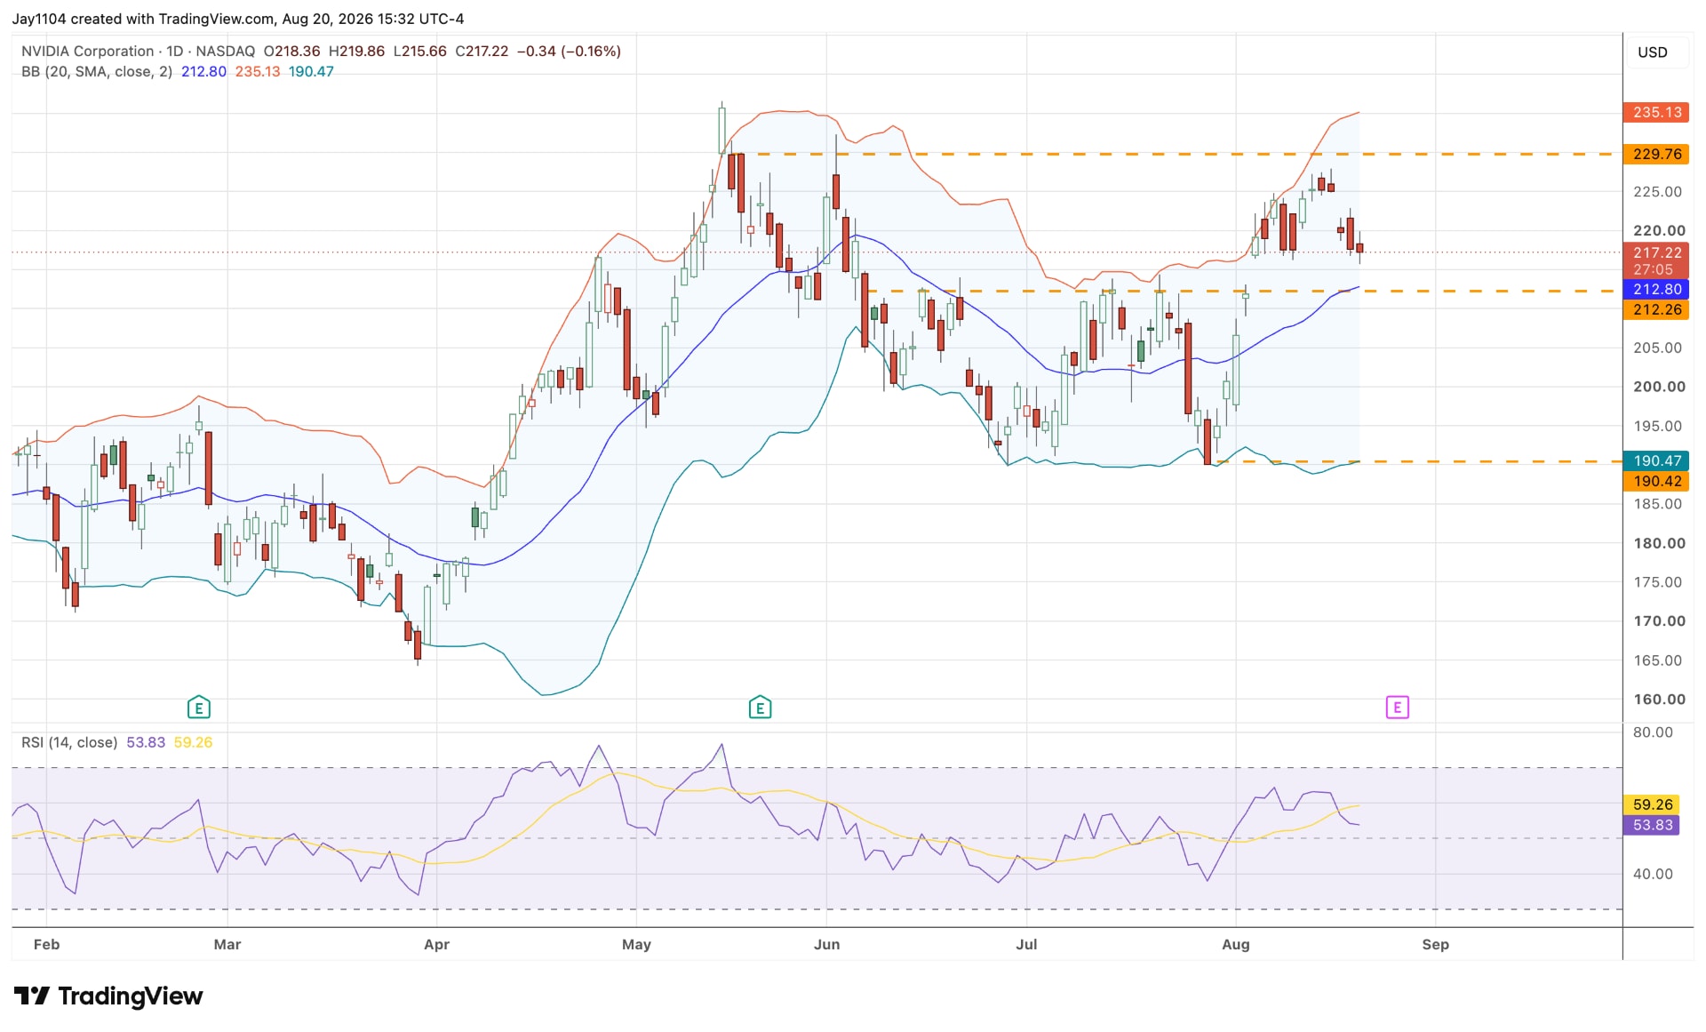Click the Feb label on the time axis

click(x=46, y=944)
